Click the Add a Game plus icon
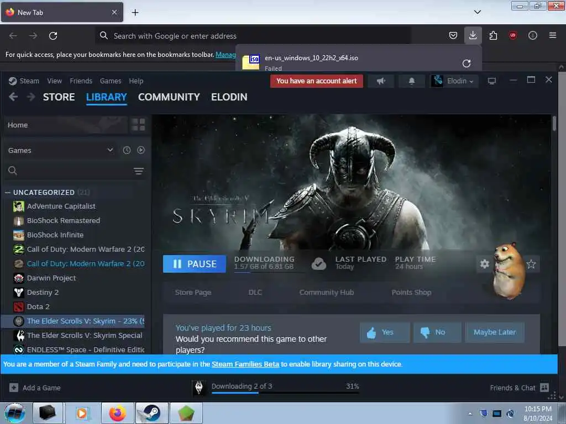This screenshot has width=566, height=424. (14, 388)
